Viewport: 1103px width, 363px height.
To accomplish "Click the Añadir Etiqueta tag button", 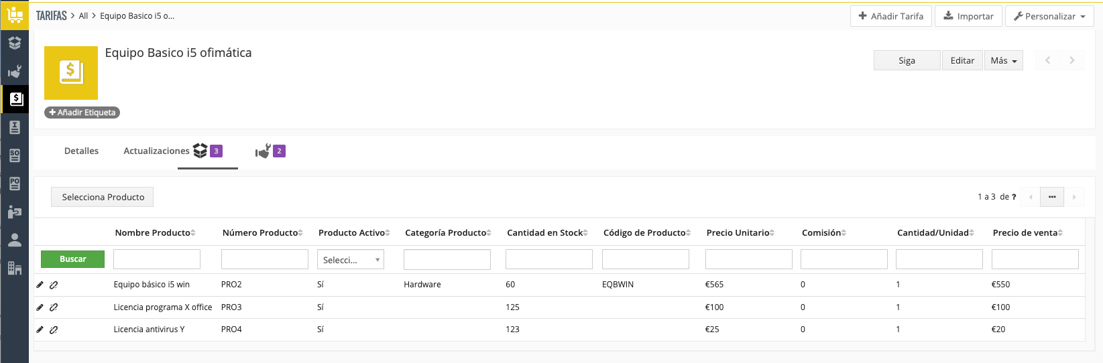I will click(x=82, y=113).
